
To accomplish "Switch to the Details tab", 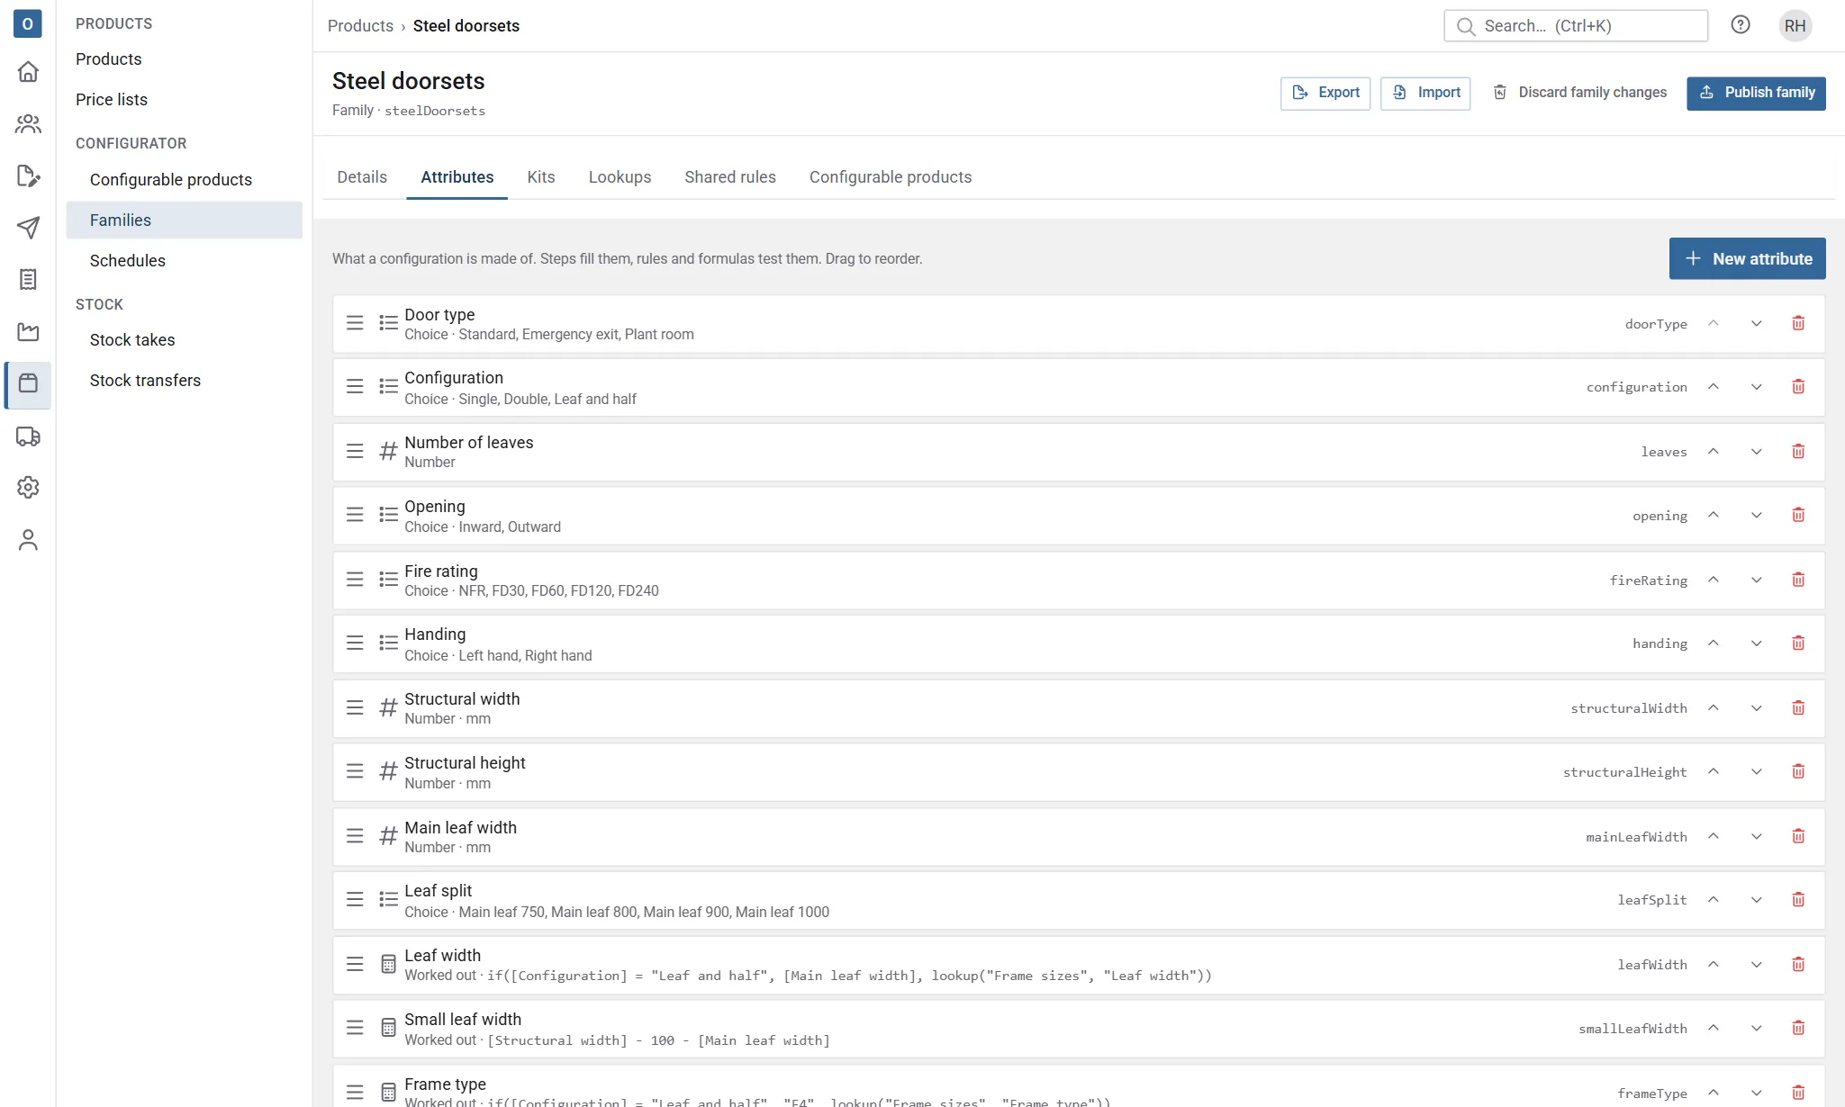I will (x=362, y=177).
